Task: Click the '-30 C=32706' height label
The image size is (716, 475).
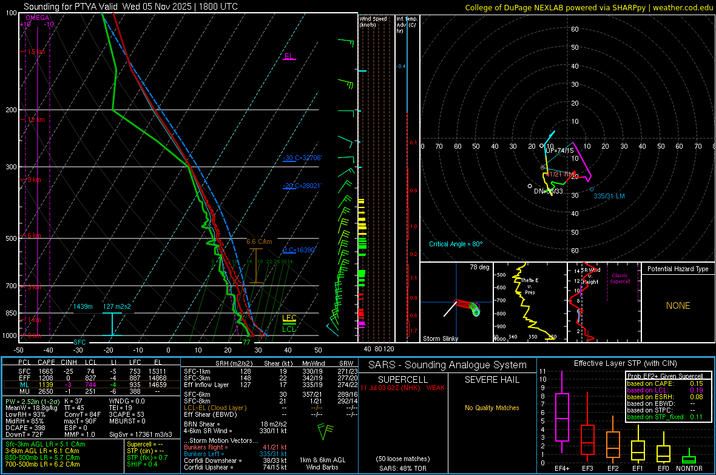Action: (x=302, y=158)
